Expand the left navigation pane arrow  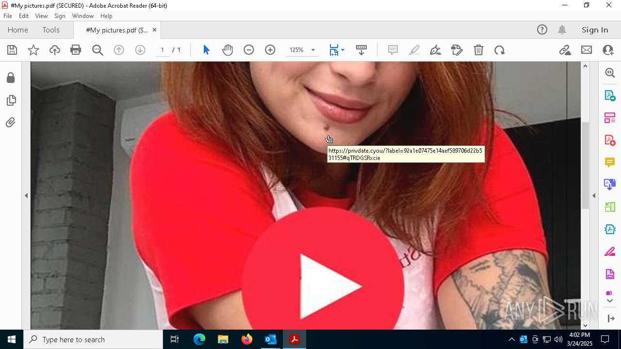[x=26, y=195]
